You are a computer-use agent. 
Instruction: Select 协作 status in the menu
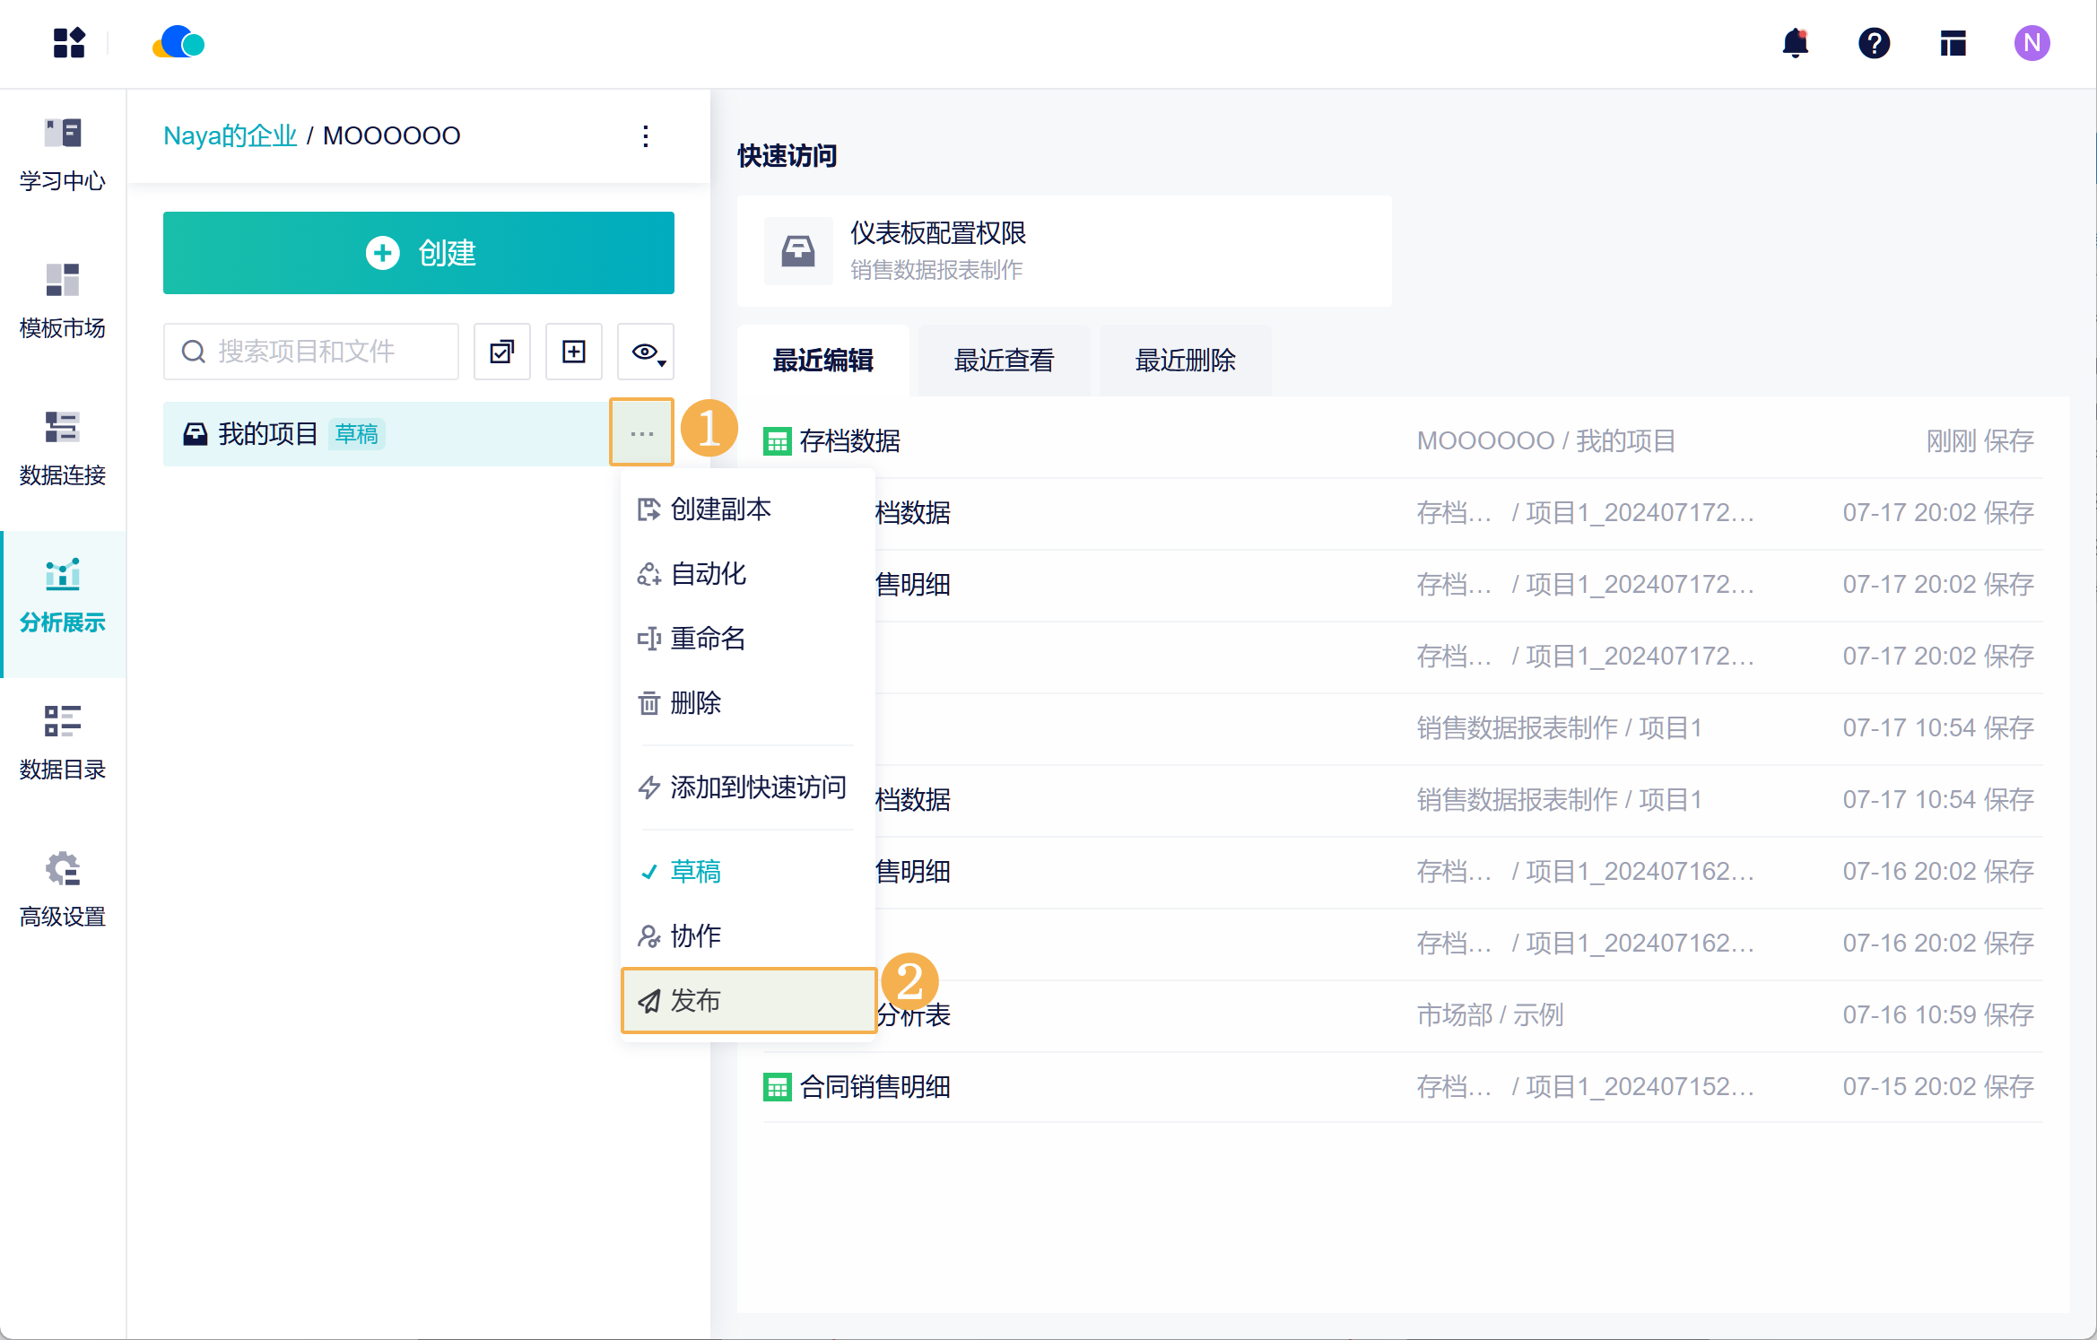click(748, 936)
